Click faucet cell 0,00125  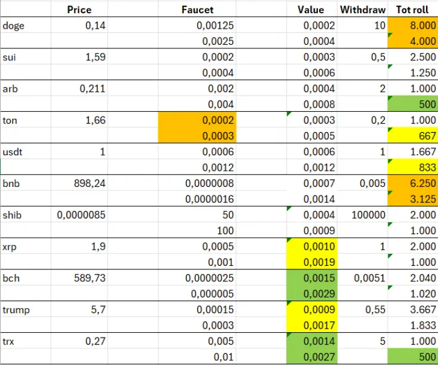point(197,26)
